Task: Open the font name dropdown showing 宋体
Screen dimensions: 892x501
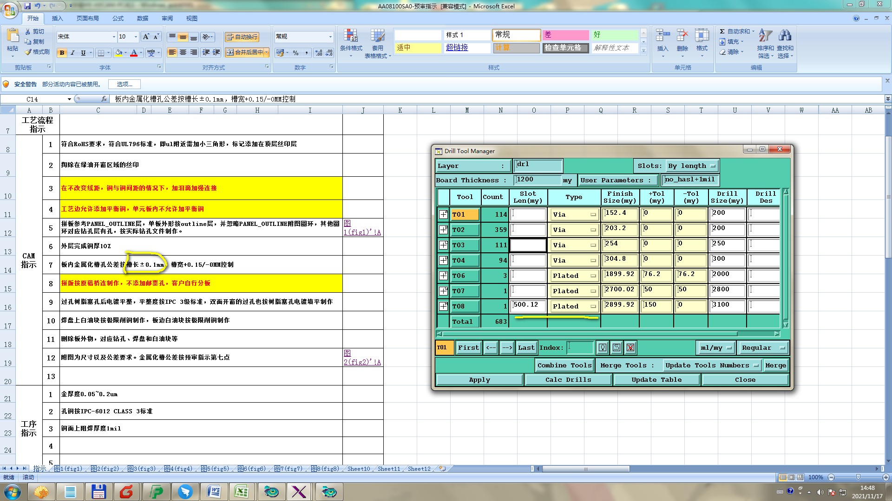Action: pyautogui.click(x=114, y=37)
